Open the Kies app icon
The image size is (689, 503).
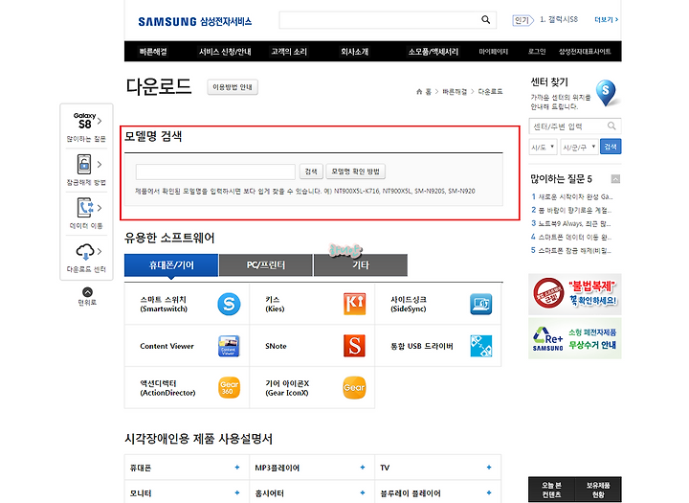[x=354, y=304]
